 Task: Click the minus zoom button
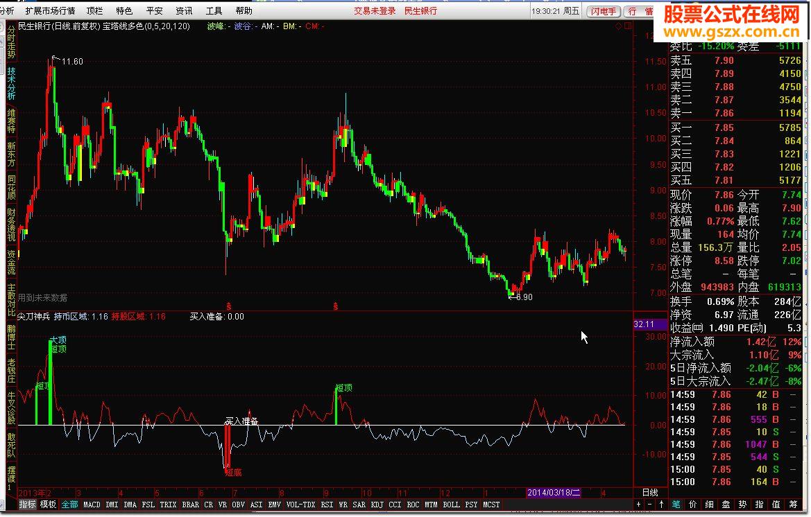[x=649, y=504]
